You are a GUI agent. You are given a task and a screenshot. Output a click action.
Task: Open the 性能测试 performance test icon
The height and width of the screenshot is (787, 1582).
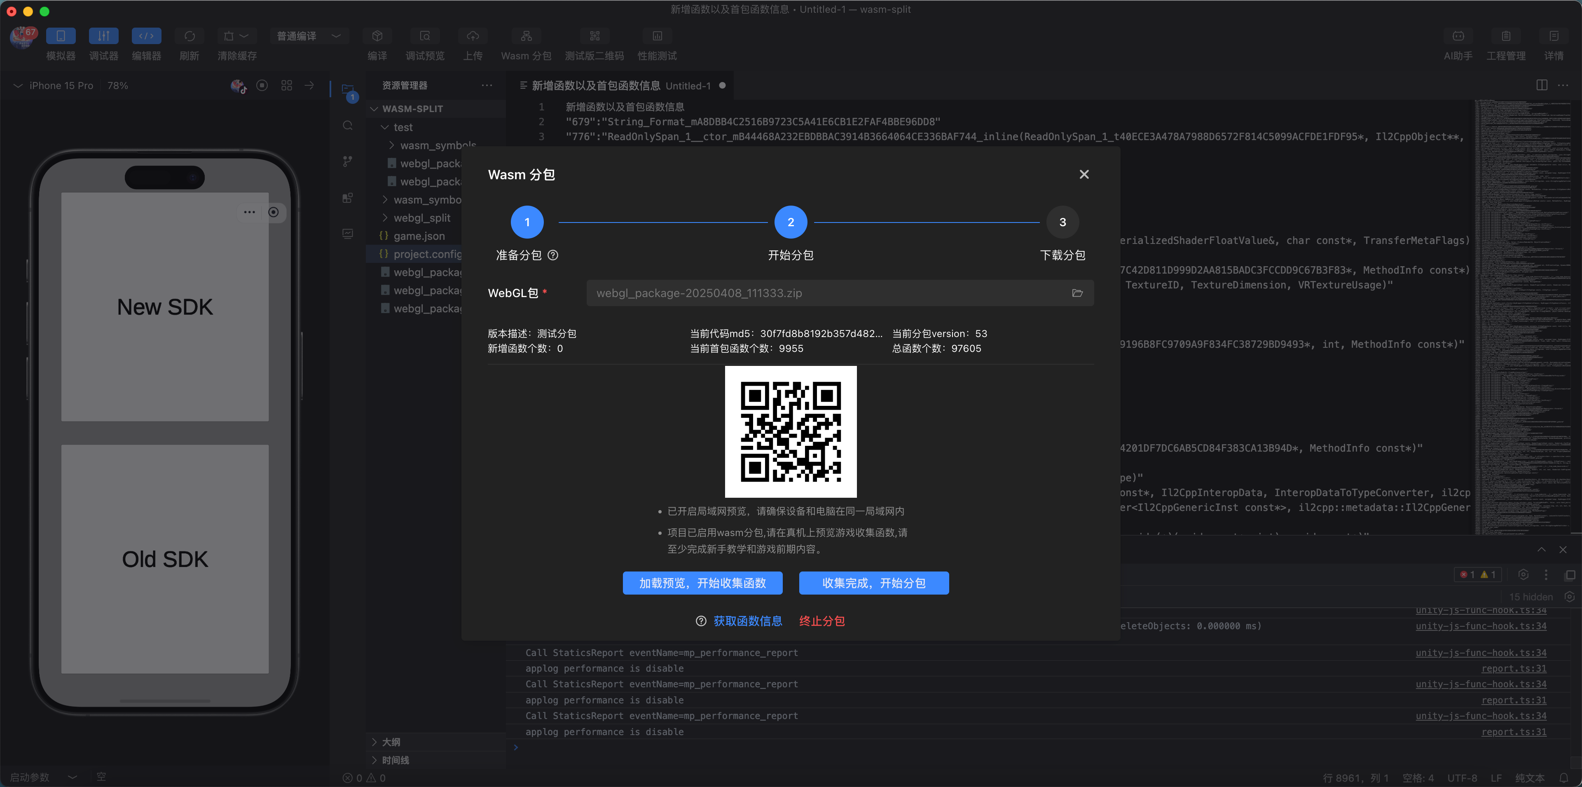657,35
